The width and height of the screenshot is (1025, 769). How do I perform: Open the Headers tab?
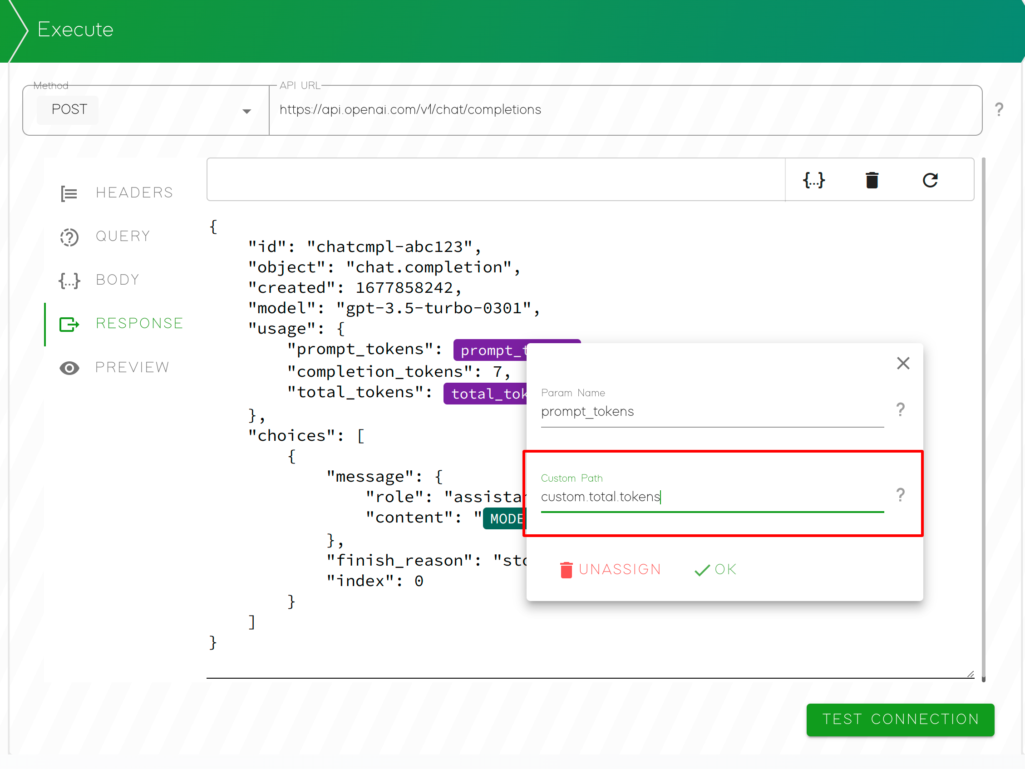click(x=134, y=192)
